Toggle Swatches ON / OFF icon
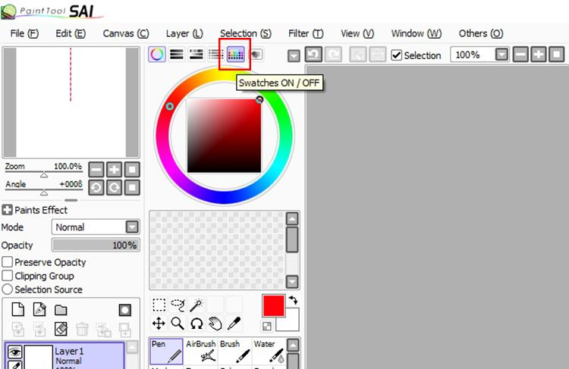The height and width of the screenshot is (369, 569). [235, 55]
